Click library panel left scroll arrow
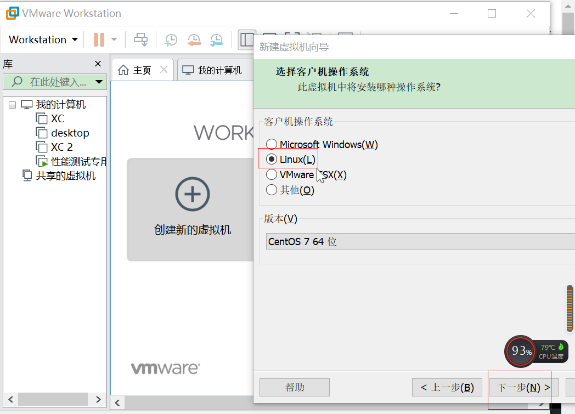Screen dimensions: 575x414 (x=10, y=399)
